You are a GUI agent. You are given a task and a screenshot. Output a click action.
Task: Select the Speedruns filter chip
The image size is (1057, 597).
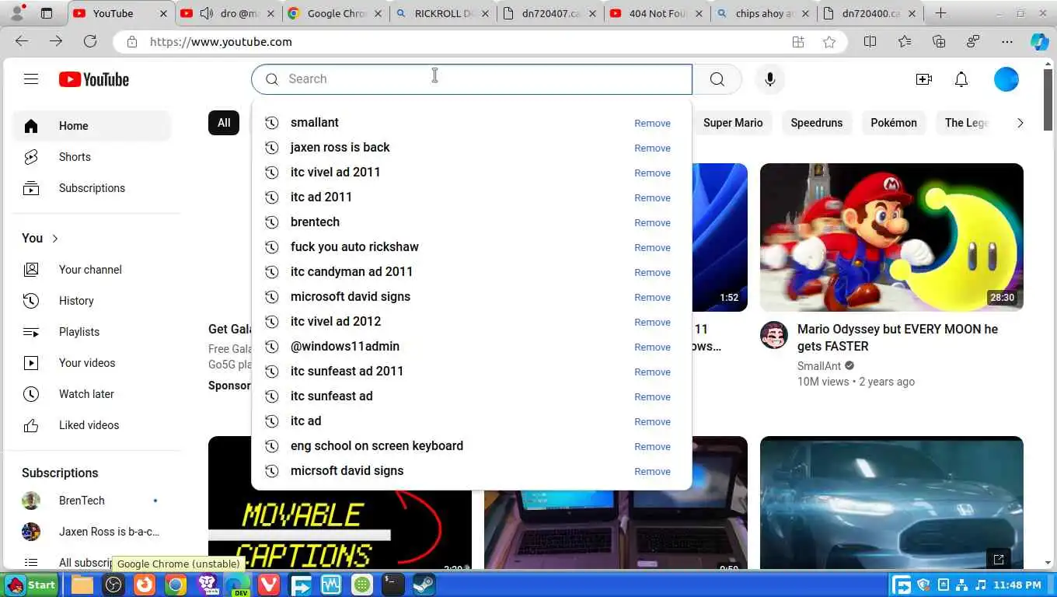816,123
